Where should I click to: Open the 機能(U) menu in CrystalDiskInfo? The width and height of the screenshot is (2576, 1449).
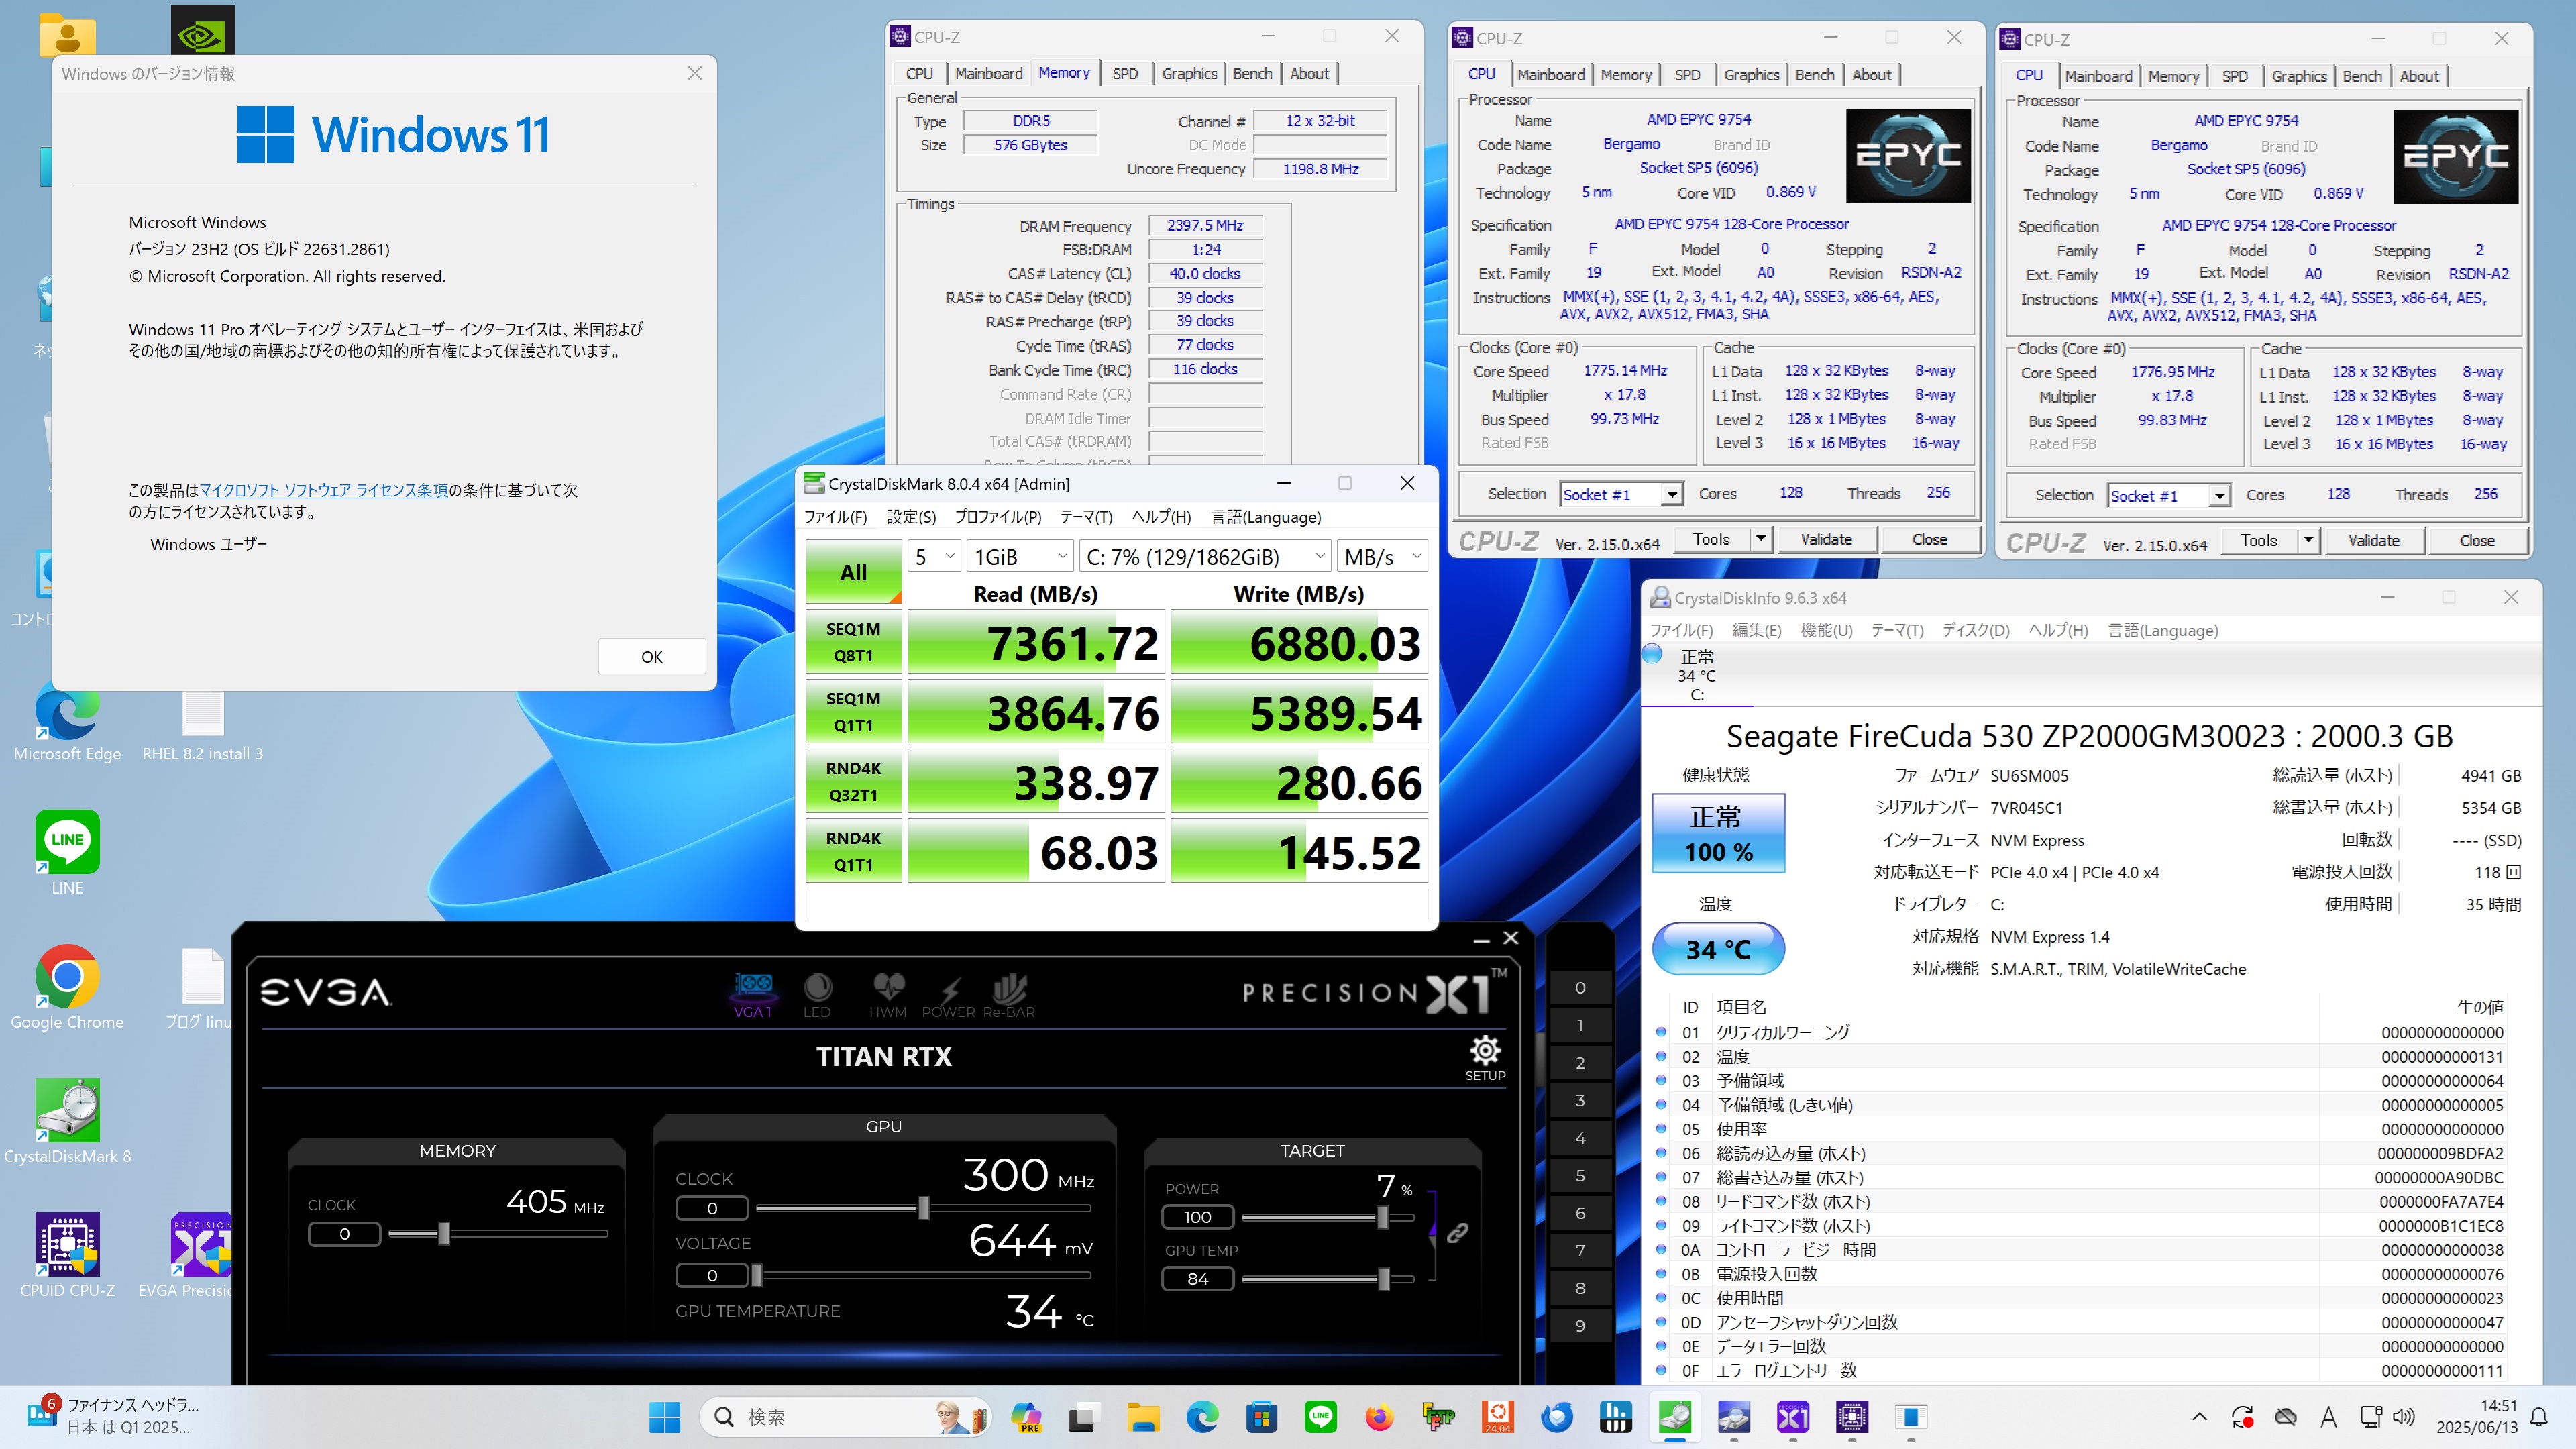[1826, 630]
